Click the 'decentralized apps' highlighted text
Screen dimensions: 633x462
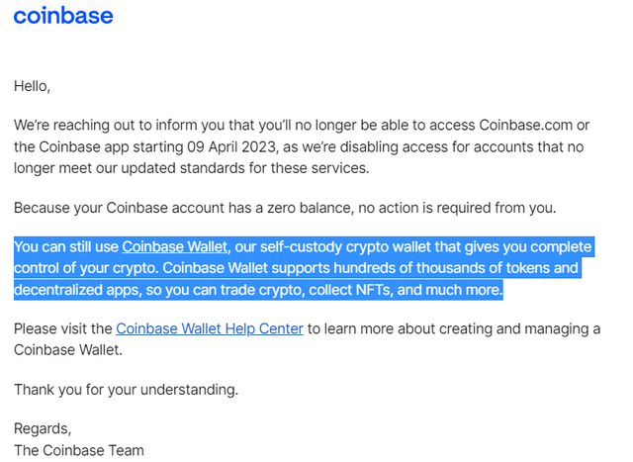76,290
